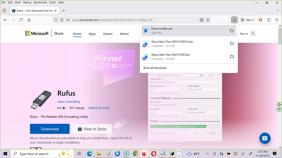Image resolution: width=282 pixels, height=158 pixels.
Task: Open a new browser tab
Action: click(64, 11)
